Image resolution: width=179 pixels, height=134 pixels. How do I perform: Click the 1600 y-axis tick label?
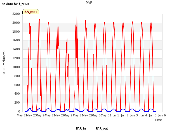coord(16,40)
